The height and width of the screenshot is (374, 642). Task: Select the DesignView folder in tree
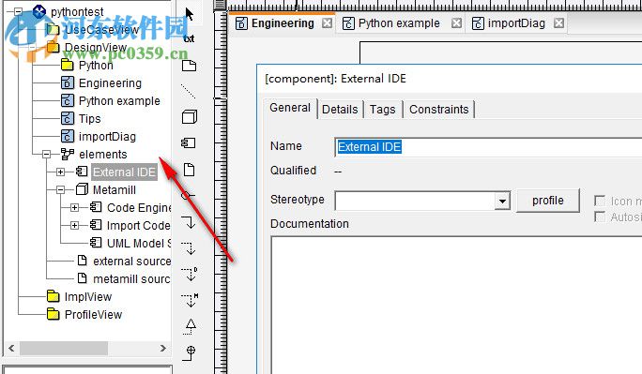tap(96, 48)
